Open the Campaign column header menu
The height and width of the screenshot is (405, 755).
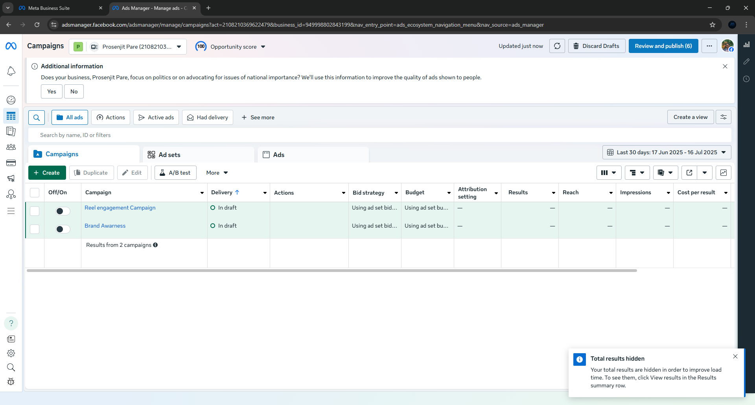[202, 193]
